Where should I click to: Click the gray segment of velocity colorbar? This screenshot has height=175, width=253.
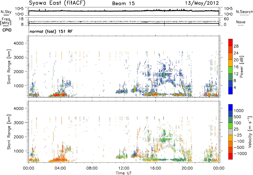[x=231, y=132]
